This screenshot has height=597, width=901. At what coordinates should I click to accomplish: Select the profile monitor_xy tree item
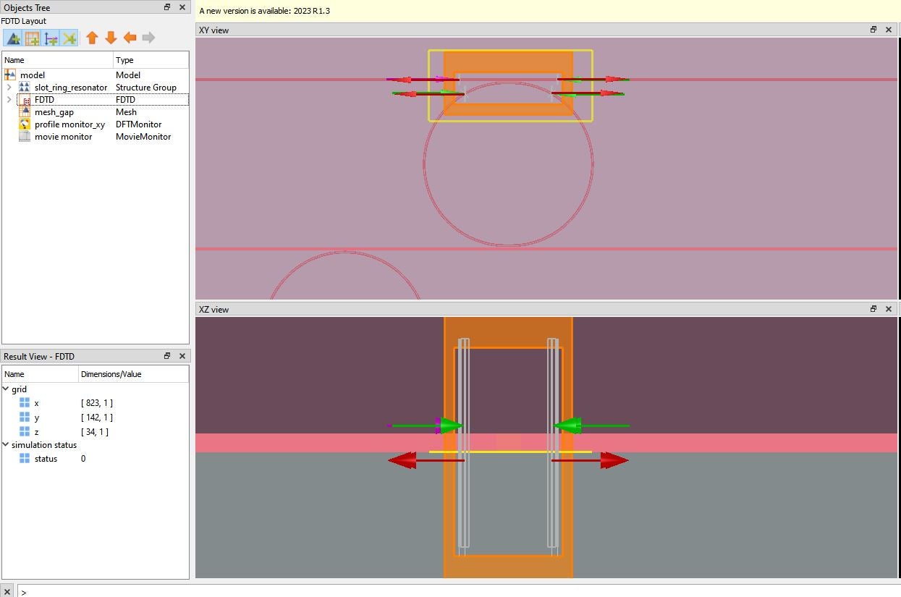tap(69, 124)
